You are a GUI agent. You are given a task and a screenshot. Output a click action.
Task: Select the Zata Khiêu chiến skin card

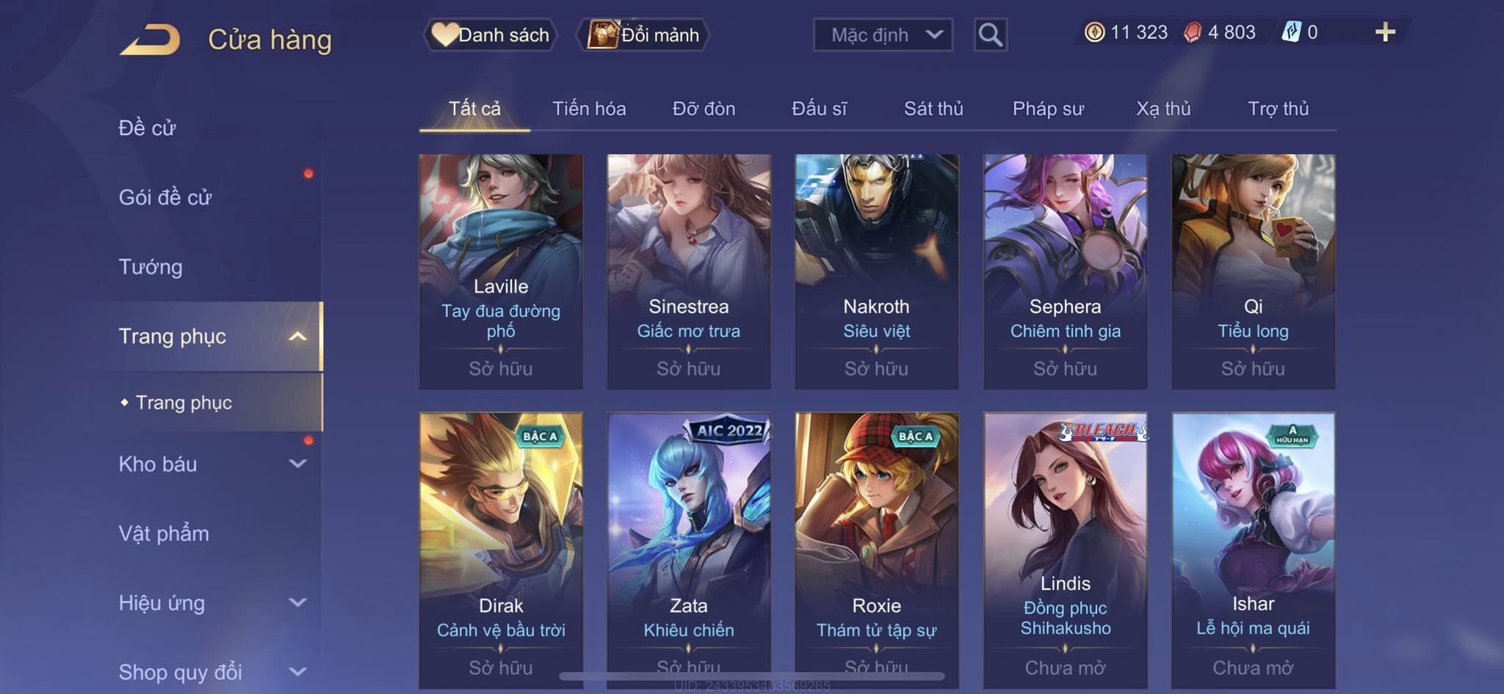click(689, 550)
